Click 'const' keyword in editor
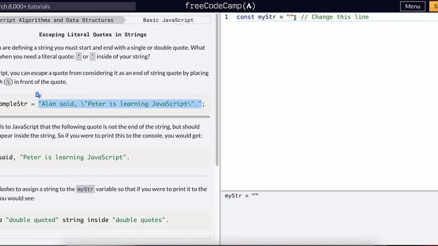Image resolution: width=438 pixels, height=246 pixels. pyautogui.click(x=245, y=17)
